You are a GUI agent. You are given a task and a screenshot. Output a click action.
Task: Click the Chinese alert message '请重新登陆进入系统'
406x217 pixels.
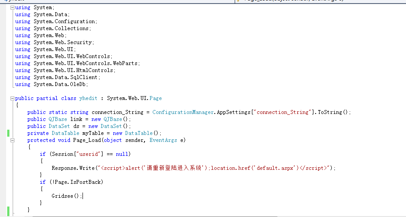[x=174, y=168]
